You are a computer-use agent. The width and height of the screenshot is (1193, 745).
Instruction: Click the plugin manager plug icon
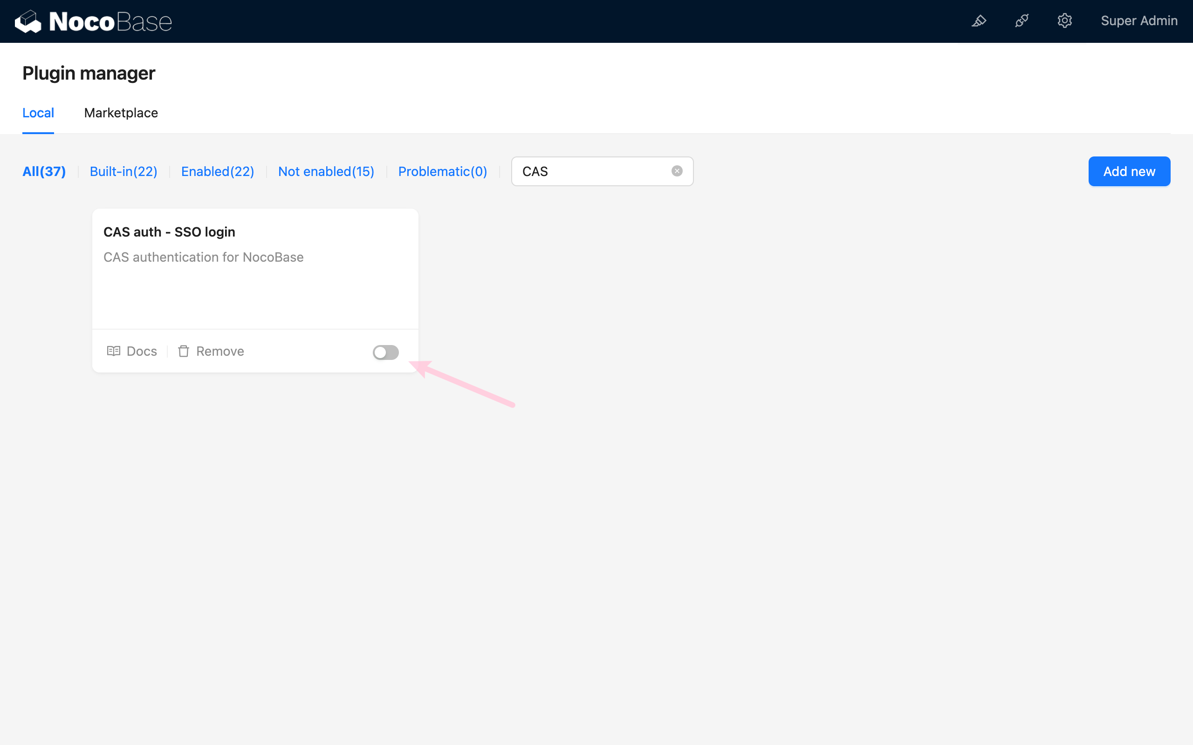pos(1022,20)
